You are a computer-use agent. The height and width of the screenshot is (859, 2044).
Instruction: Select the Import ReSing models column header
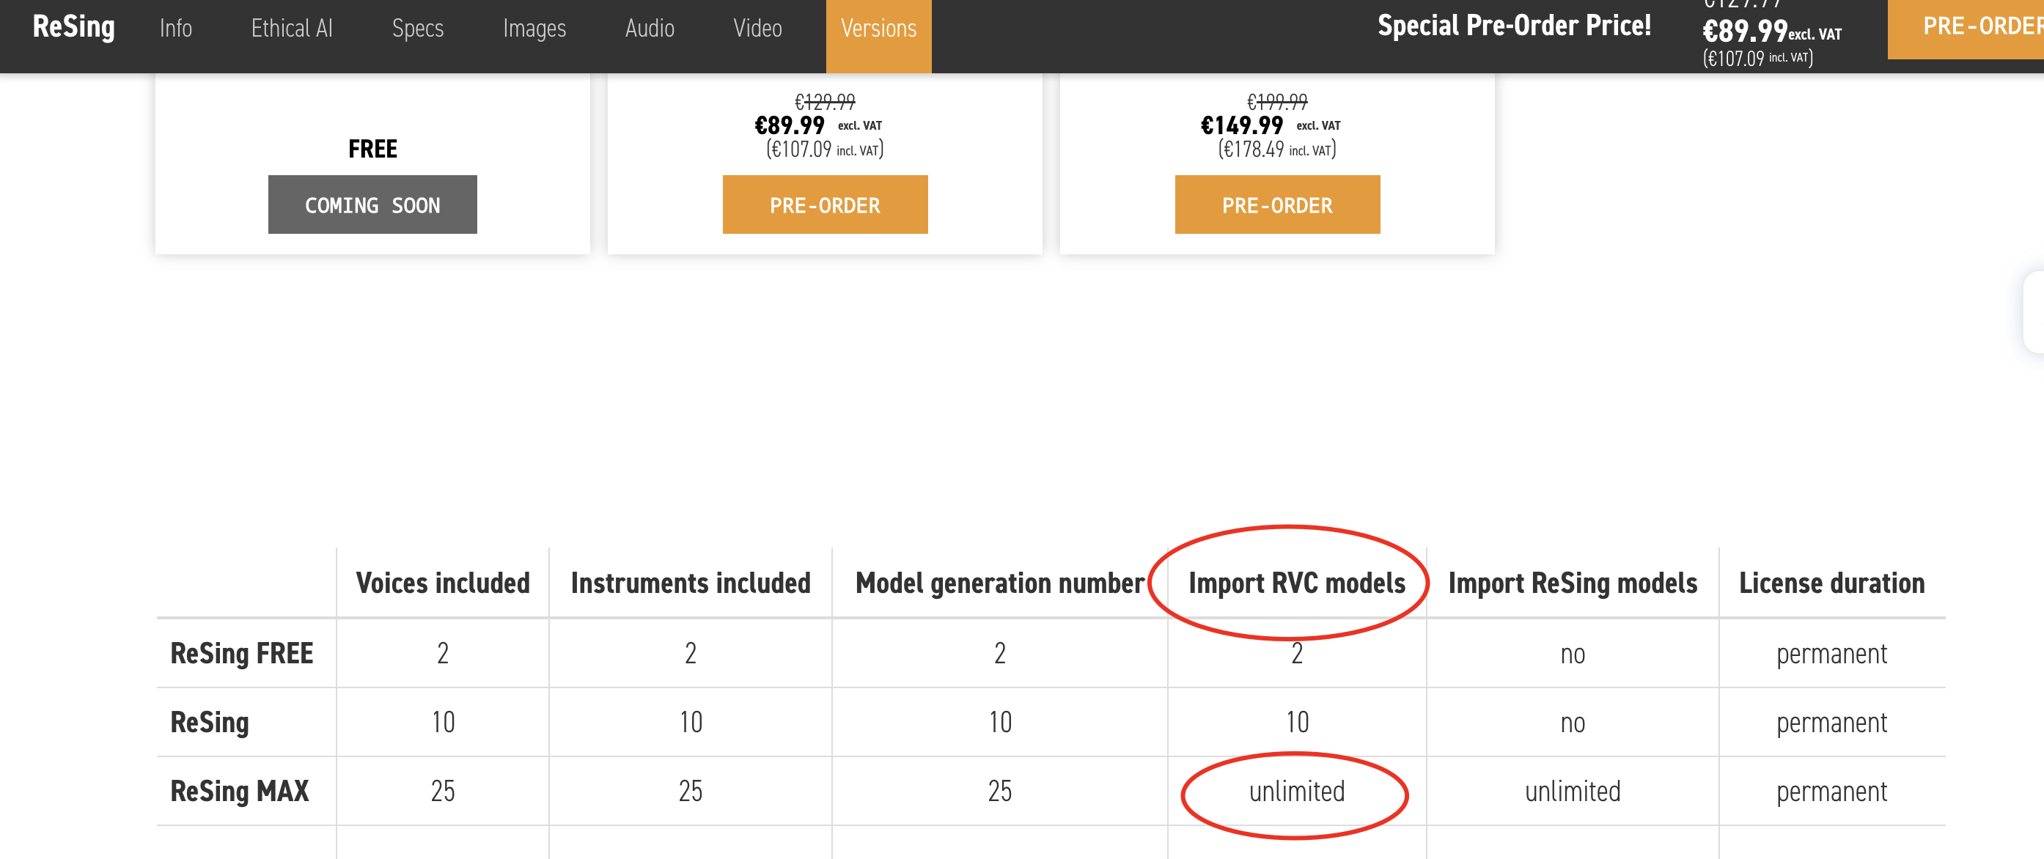click(x=1573, y=583)
